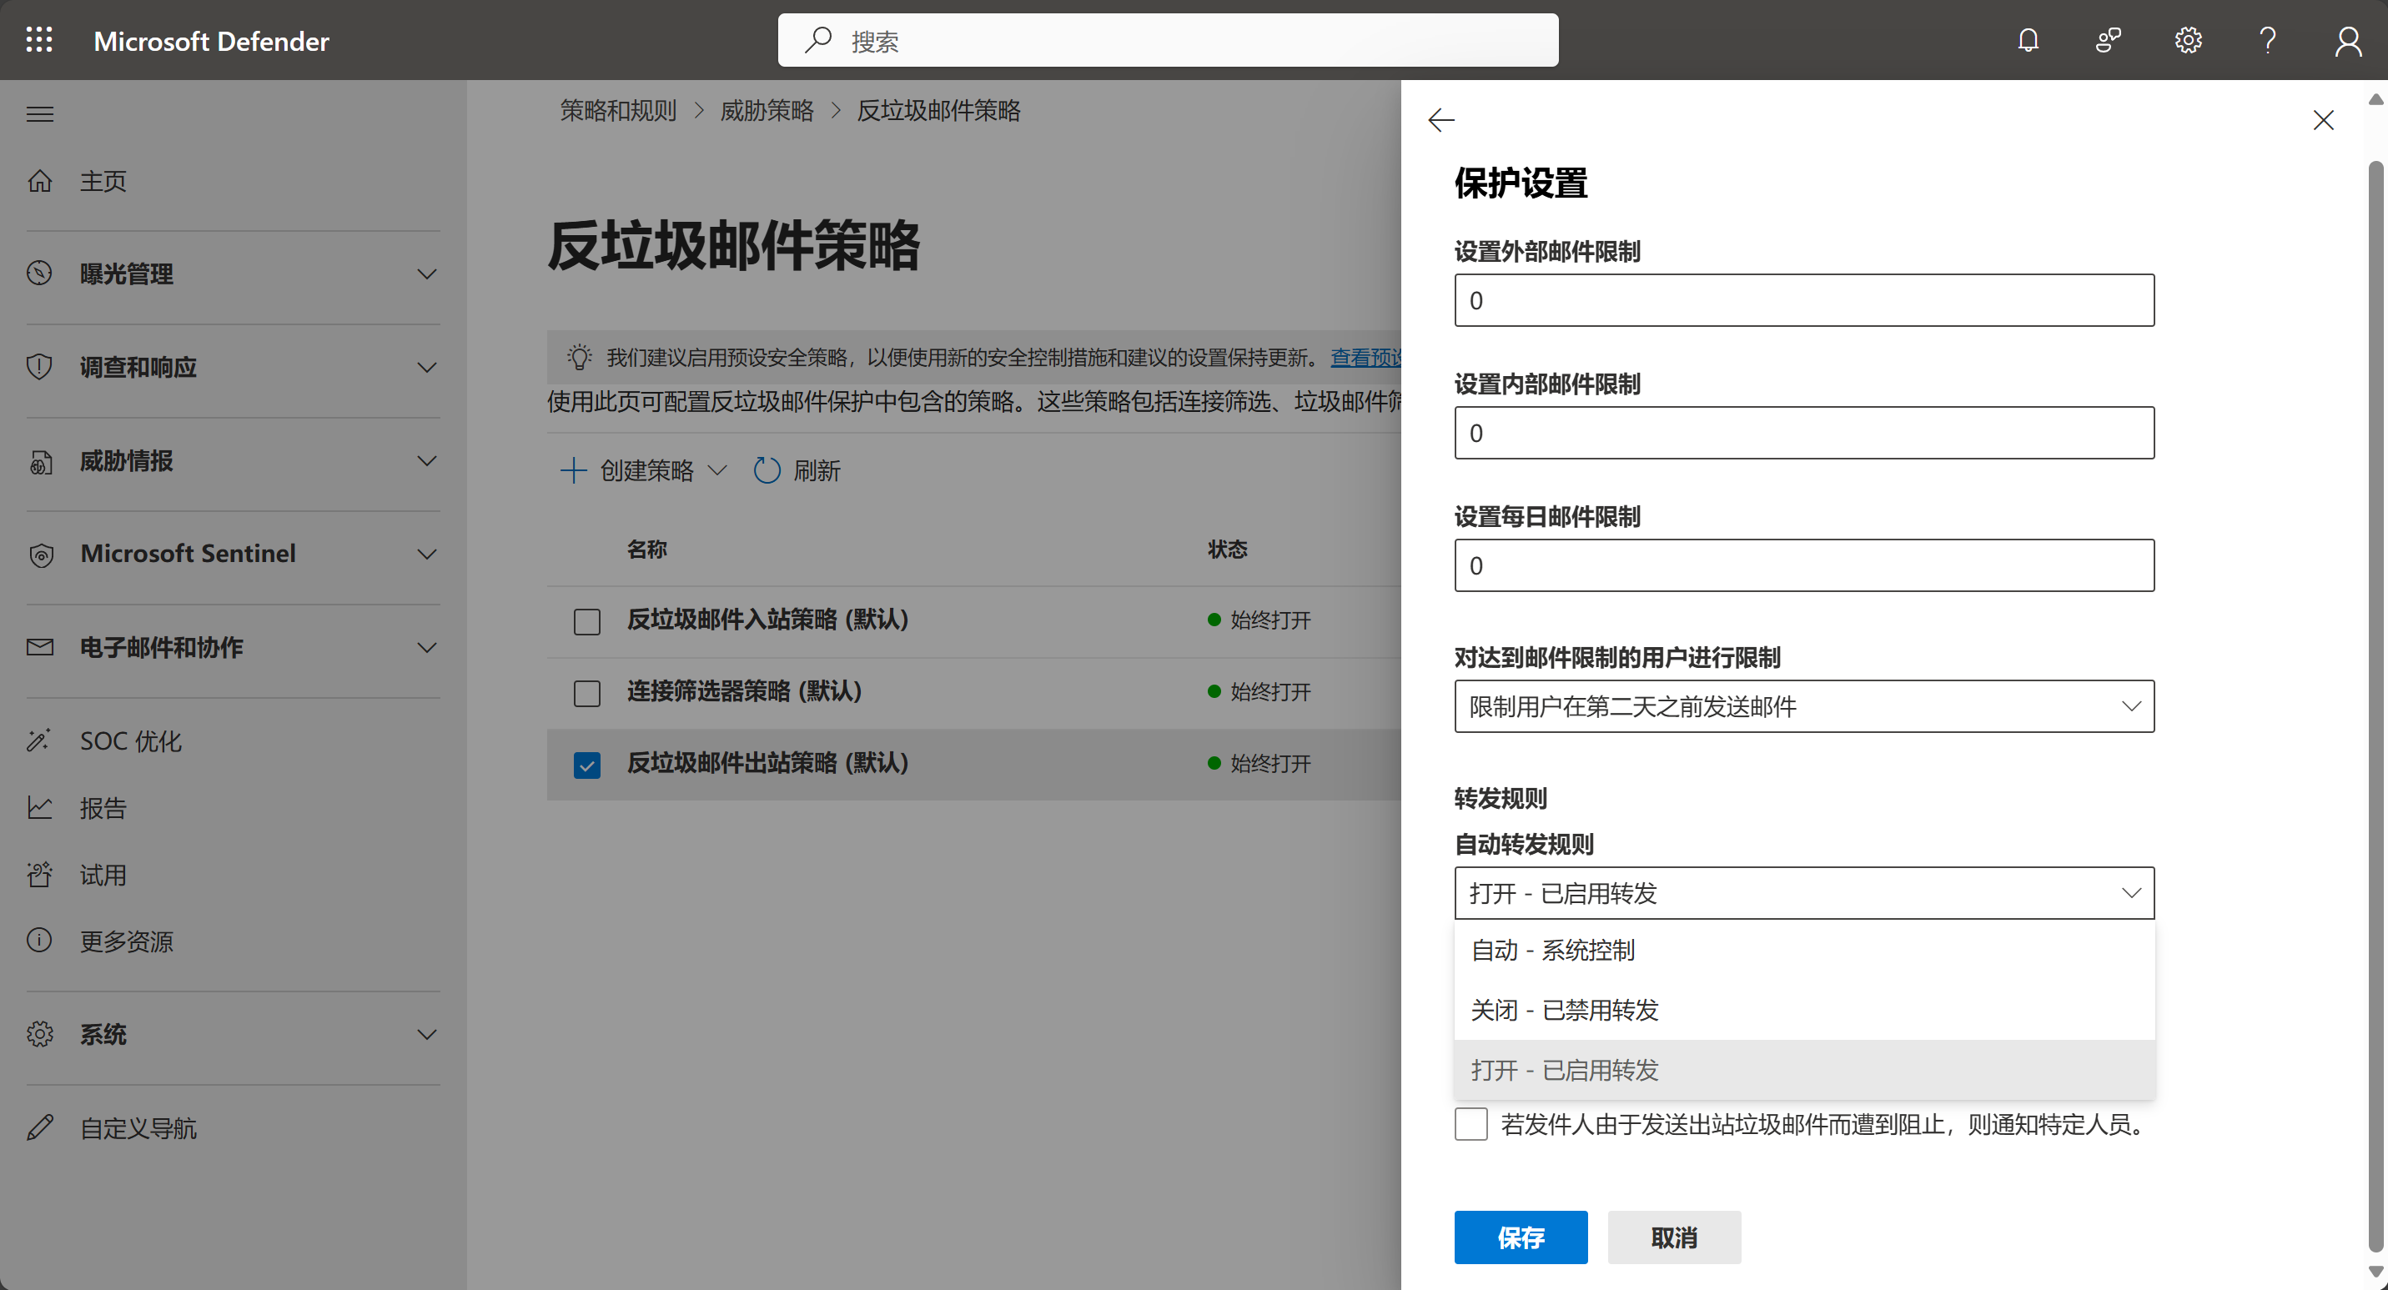Image resolution: width=2388 pixels, height=1290 pixels.
Task: Close the 保护设置 panel
Action: point(2323,120)
